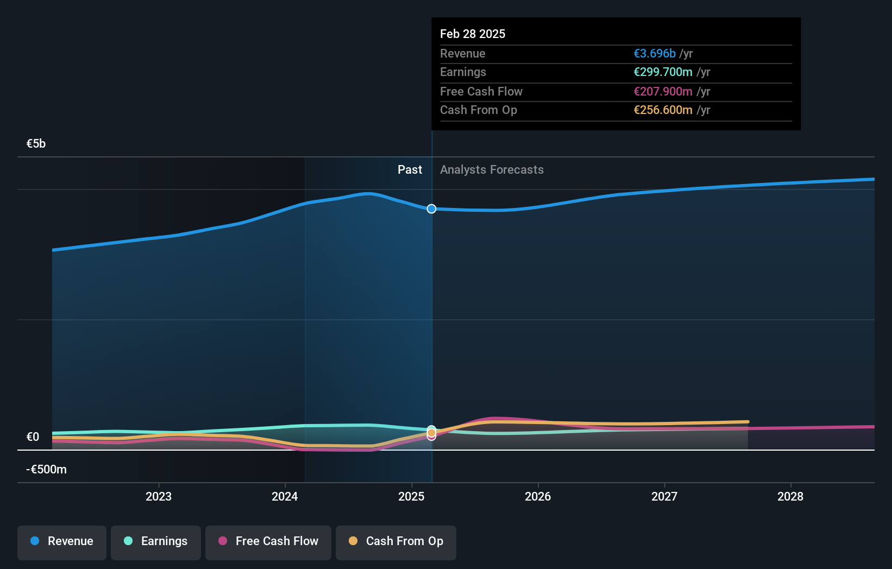
Task: Click the Cash From Op legend button
Action: click(395, 542)
